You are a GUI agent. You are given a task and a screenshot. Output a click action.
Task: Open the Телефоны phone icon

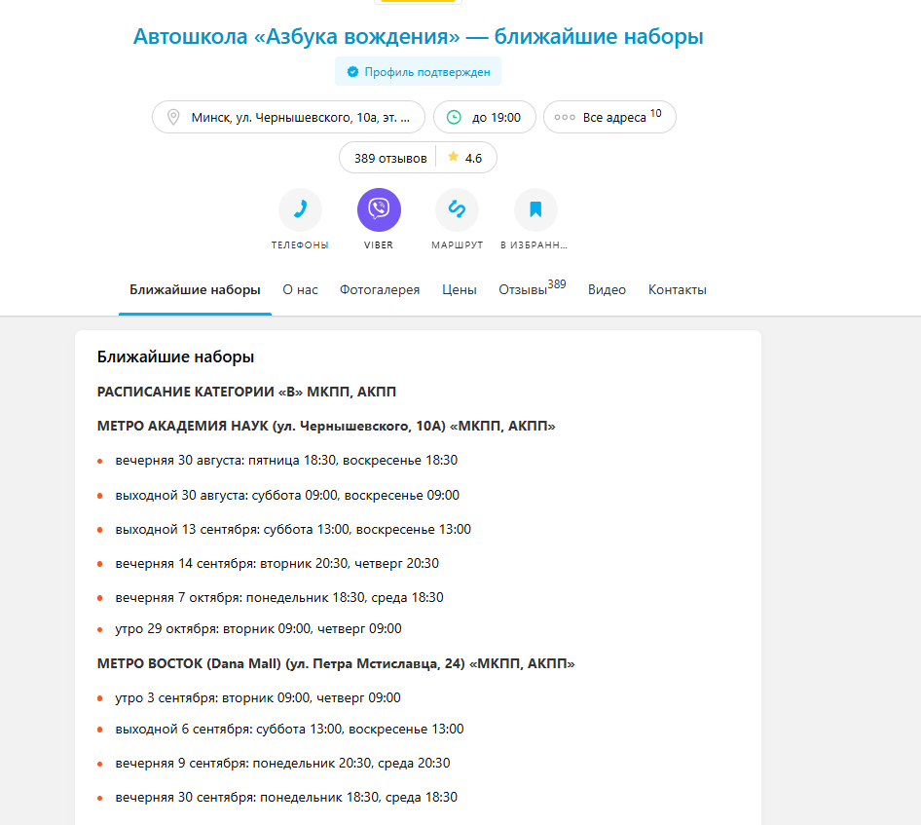pos(300,209)
